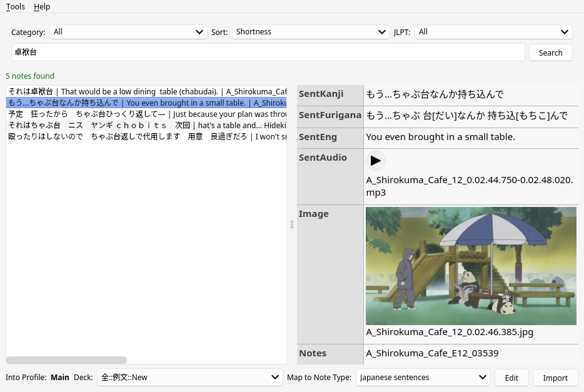The width and height of the screenshot is (584, 392).
Task: Select the last result 殴ったりはしないので
Action: [125, 136]
